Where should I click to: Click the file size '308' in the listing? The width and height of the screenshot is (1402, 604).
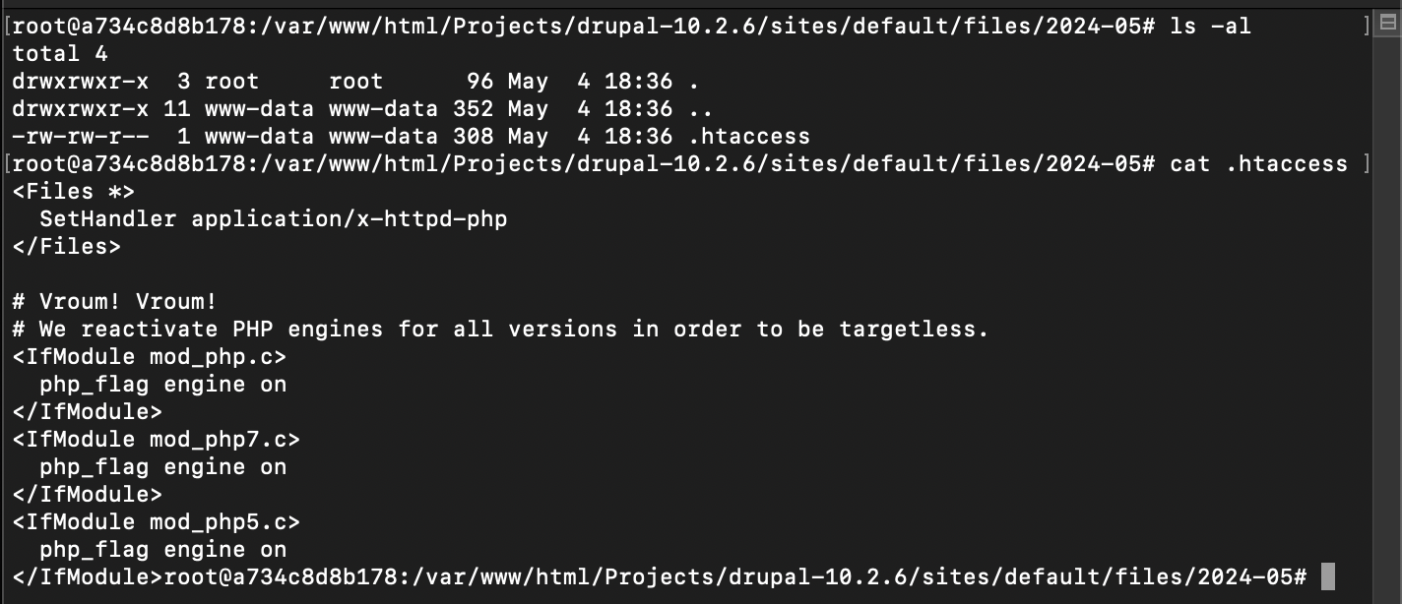pyautogui.click(x=473, y=137)
